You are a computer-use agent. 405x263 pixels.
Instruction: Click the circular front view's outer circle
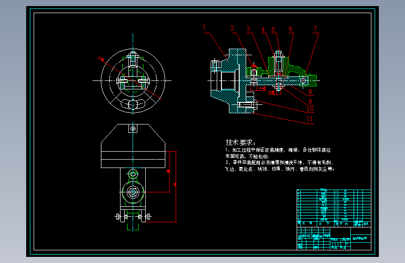coord(133,81)
